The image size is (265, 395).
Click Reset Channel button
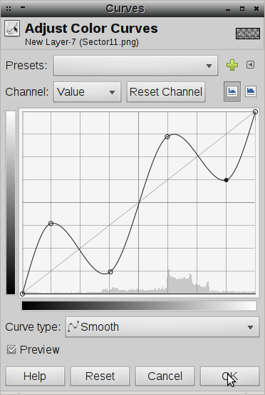click(x=166, y=91)
